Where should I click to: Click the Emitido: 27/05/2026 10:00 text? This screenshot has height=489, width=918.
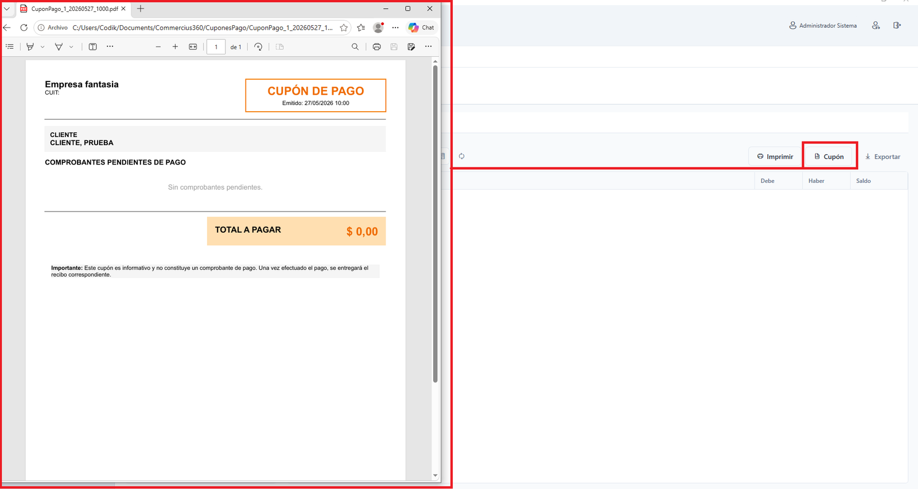coord(316,103)
